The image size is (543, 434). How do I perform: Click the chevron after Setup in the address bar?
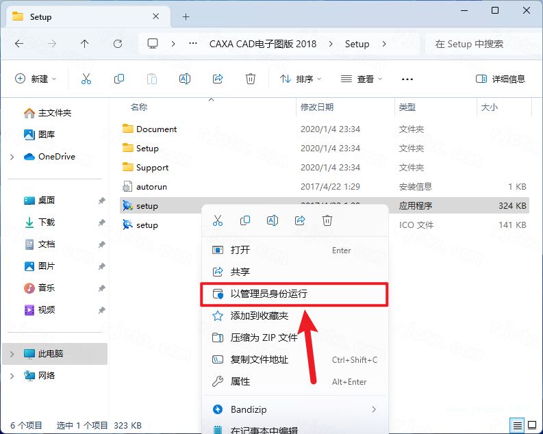[384, 44]
